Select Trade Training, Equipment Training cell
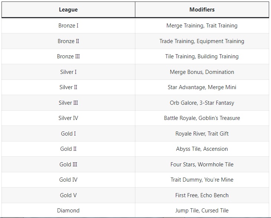 (202, 41)
